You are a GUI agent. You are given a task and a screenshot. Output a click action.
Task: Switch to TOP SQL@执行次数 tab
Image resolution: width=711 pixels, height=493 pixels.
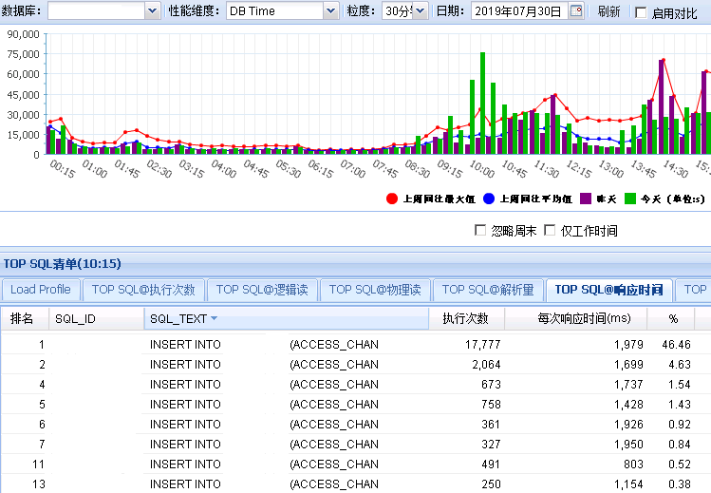coord(143,290)
